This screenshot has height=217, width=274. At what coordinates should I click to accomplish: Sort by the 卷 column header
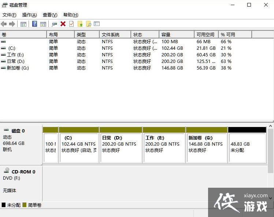pos(23,34)
